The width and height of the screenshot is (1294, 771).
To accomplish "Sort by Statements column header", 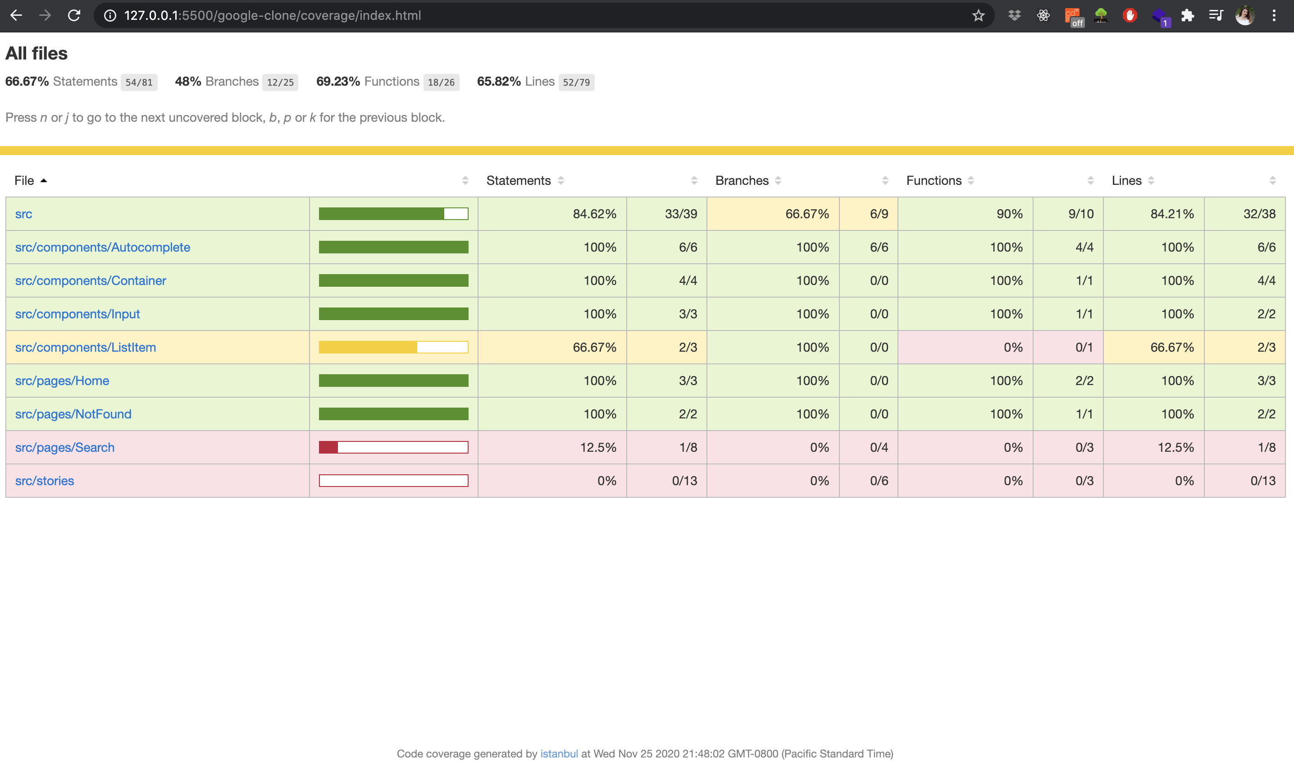I will (x=525, y=180).
